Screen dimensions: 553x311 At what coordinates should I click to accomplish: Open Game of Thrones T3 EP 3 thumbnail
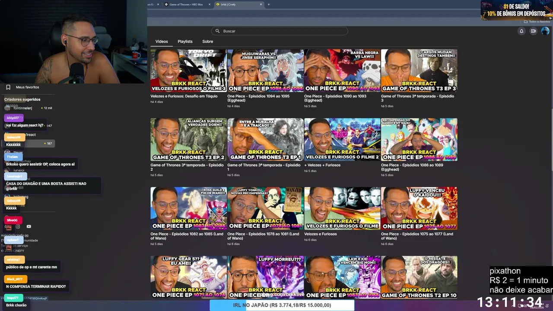click(x=419, y=70)
